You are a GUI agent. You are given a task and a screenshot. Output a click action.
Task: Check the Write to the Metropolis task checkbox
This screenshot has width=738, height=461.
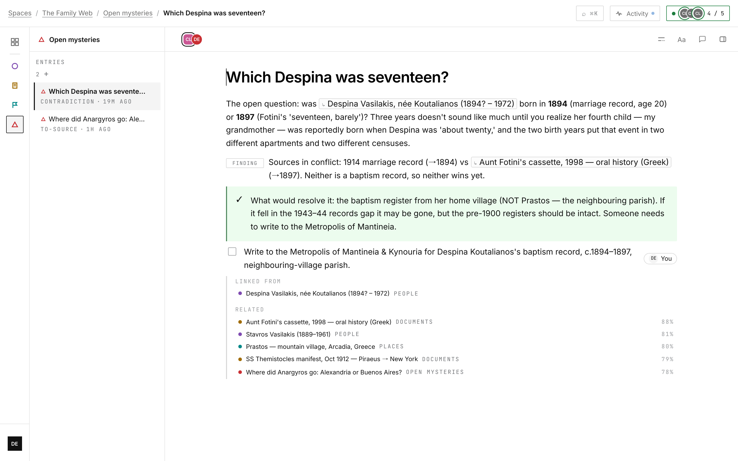[x=232, y=252]
